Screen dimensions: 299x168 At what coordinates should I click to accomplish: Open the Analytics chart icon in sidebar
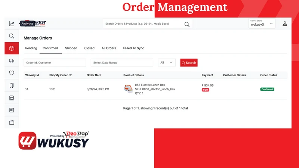pyautogui.click(x=12, y=24)
